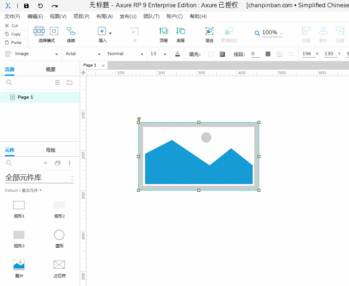349x286 pixels.
Task: Switch to the 母版 (Masters) tab
Action: click(x=51, y=150)
